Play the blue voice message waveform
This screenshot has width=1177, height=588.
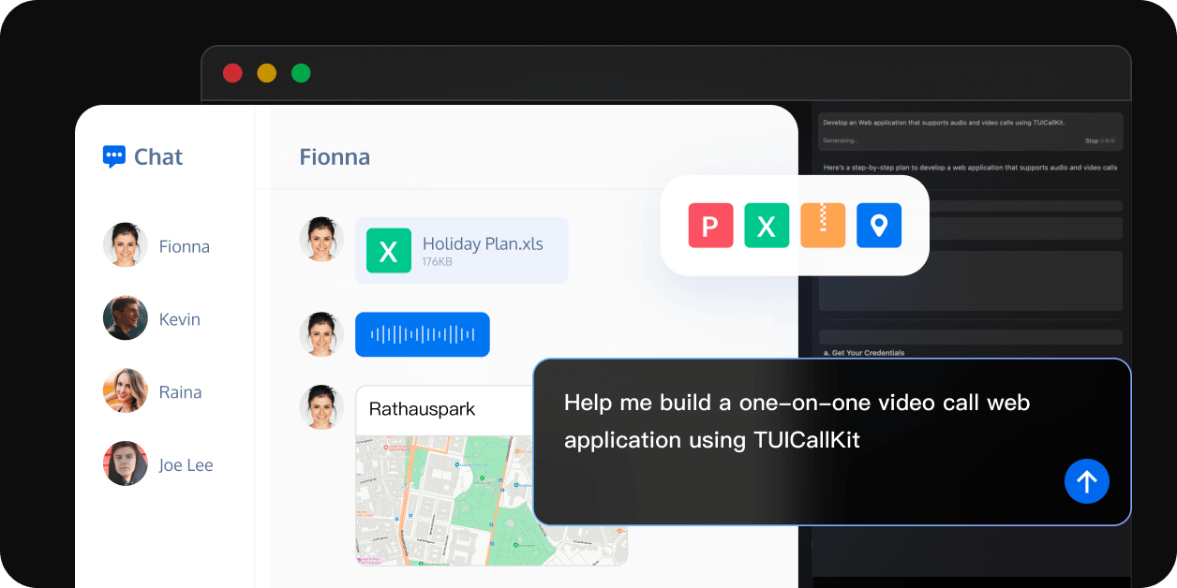click(x=423, y=334)
